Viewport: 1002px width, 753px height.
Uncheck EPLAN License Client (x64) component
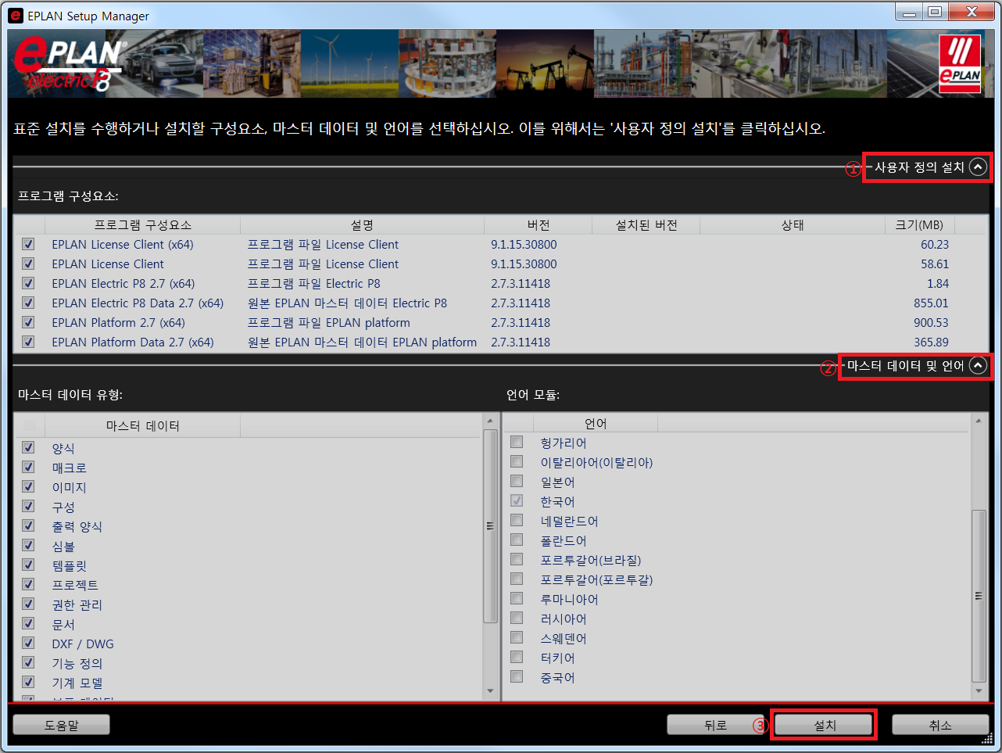[28, 244]
